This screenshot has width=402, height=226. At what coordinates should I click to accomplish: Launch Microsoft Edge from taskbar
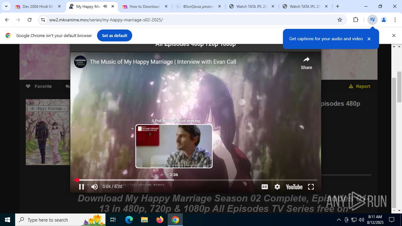[129, 220]
